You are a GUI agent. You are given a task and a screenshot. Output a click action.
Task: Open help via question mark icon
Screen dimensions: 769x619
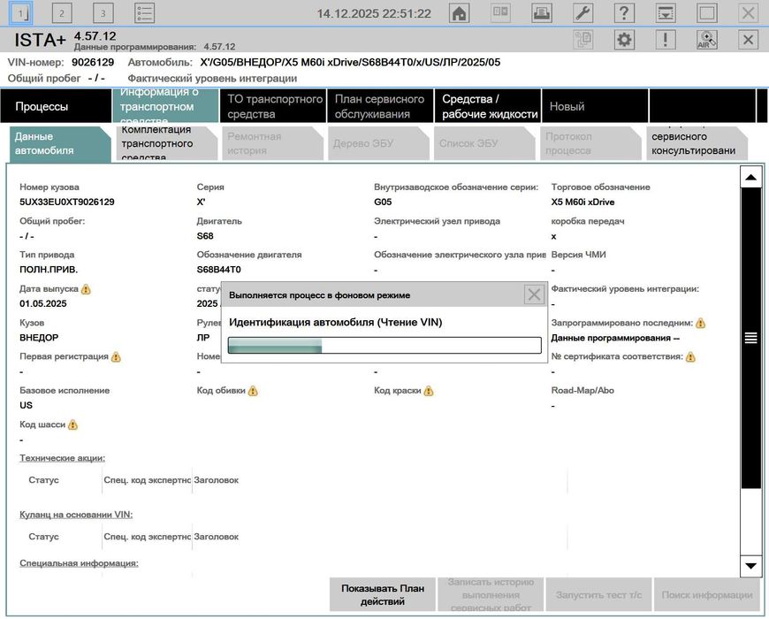pos(624,13)
